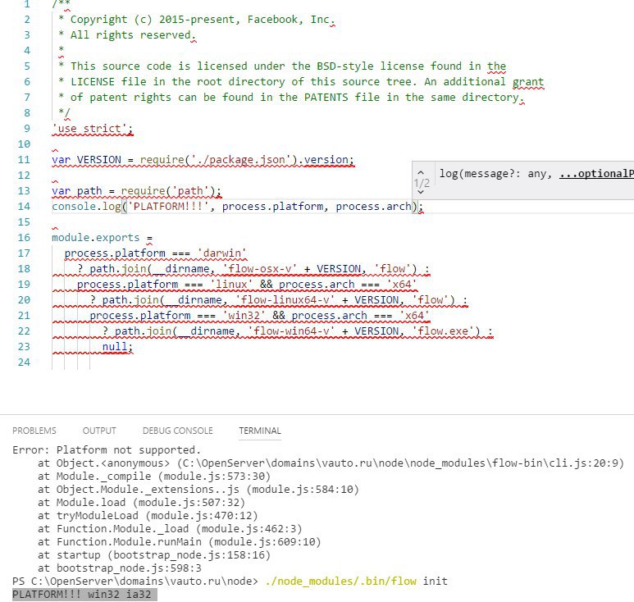The image size is (634, 602).
Task: Open the OUTPUT panel tab
Action: coord(99,431)
